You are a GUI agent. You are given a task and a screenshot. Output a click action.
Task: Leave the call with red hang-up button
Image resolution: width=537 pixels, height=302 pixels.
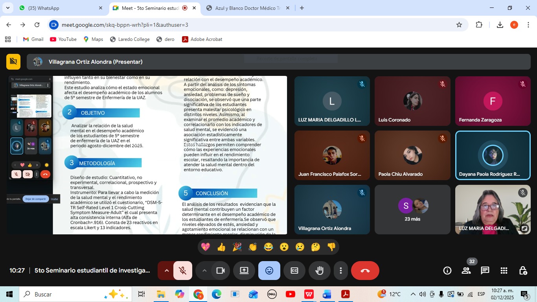click(x=365, y=271)
